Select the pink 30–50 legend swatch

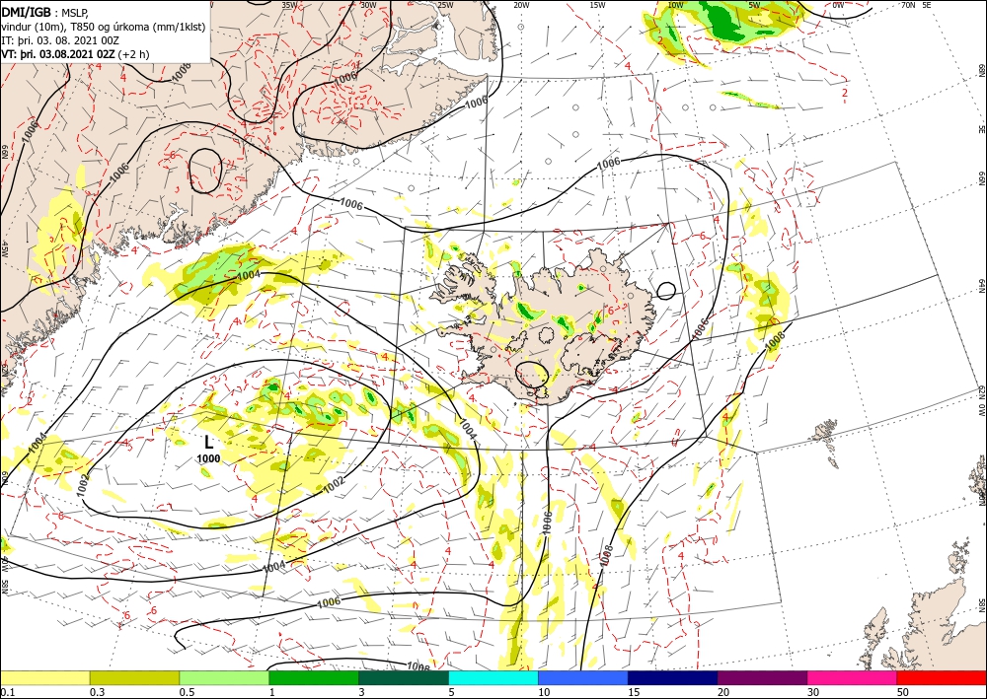point(853,678)
